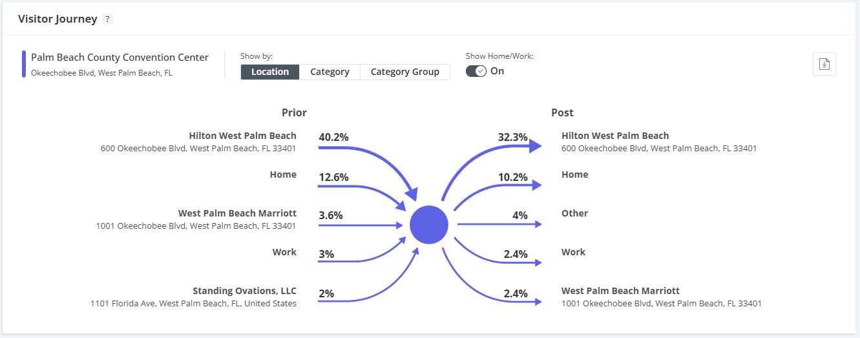Click the purple venue color bar

24,64
